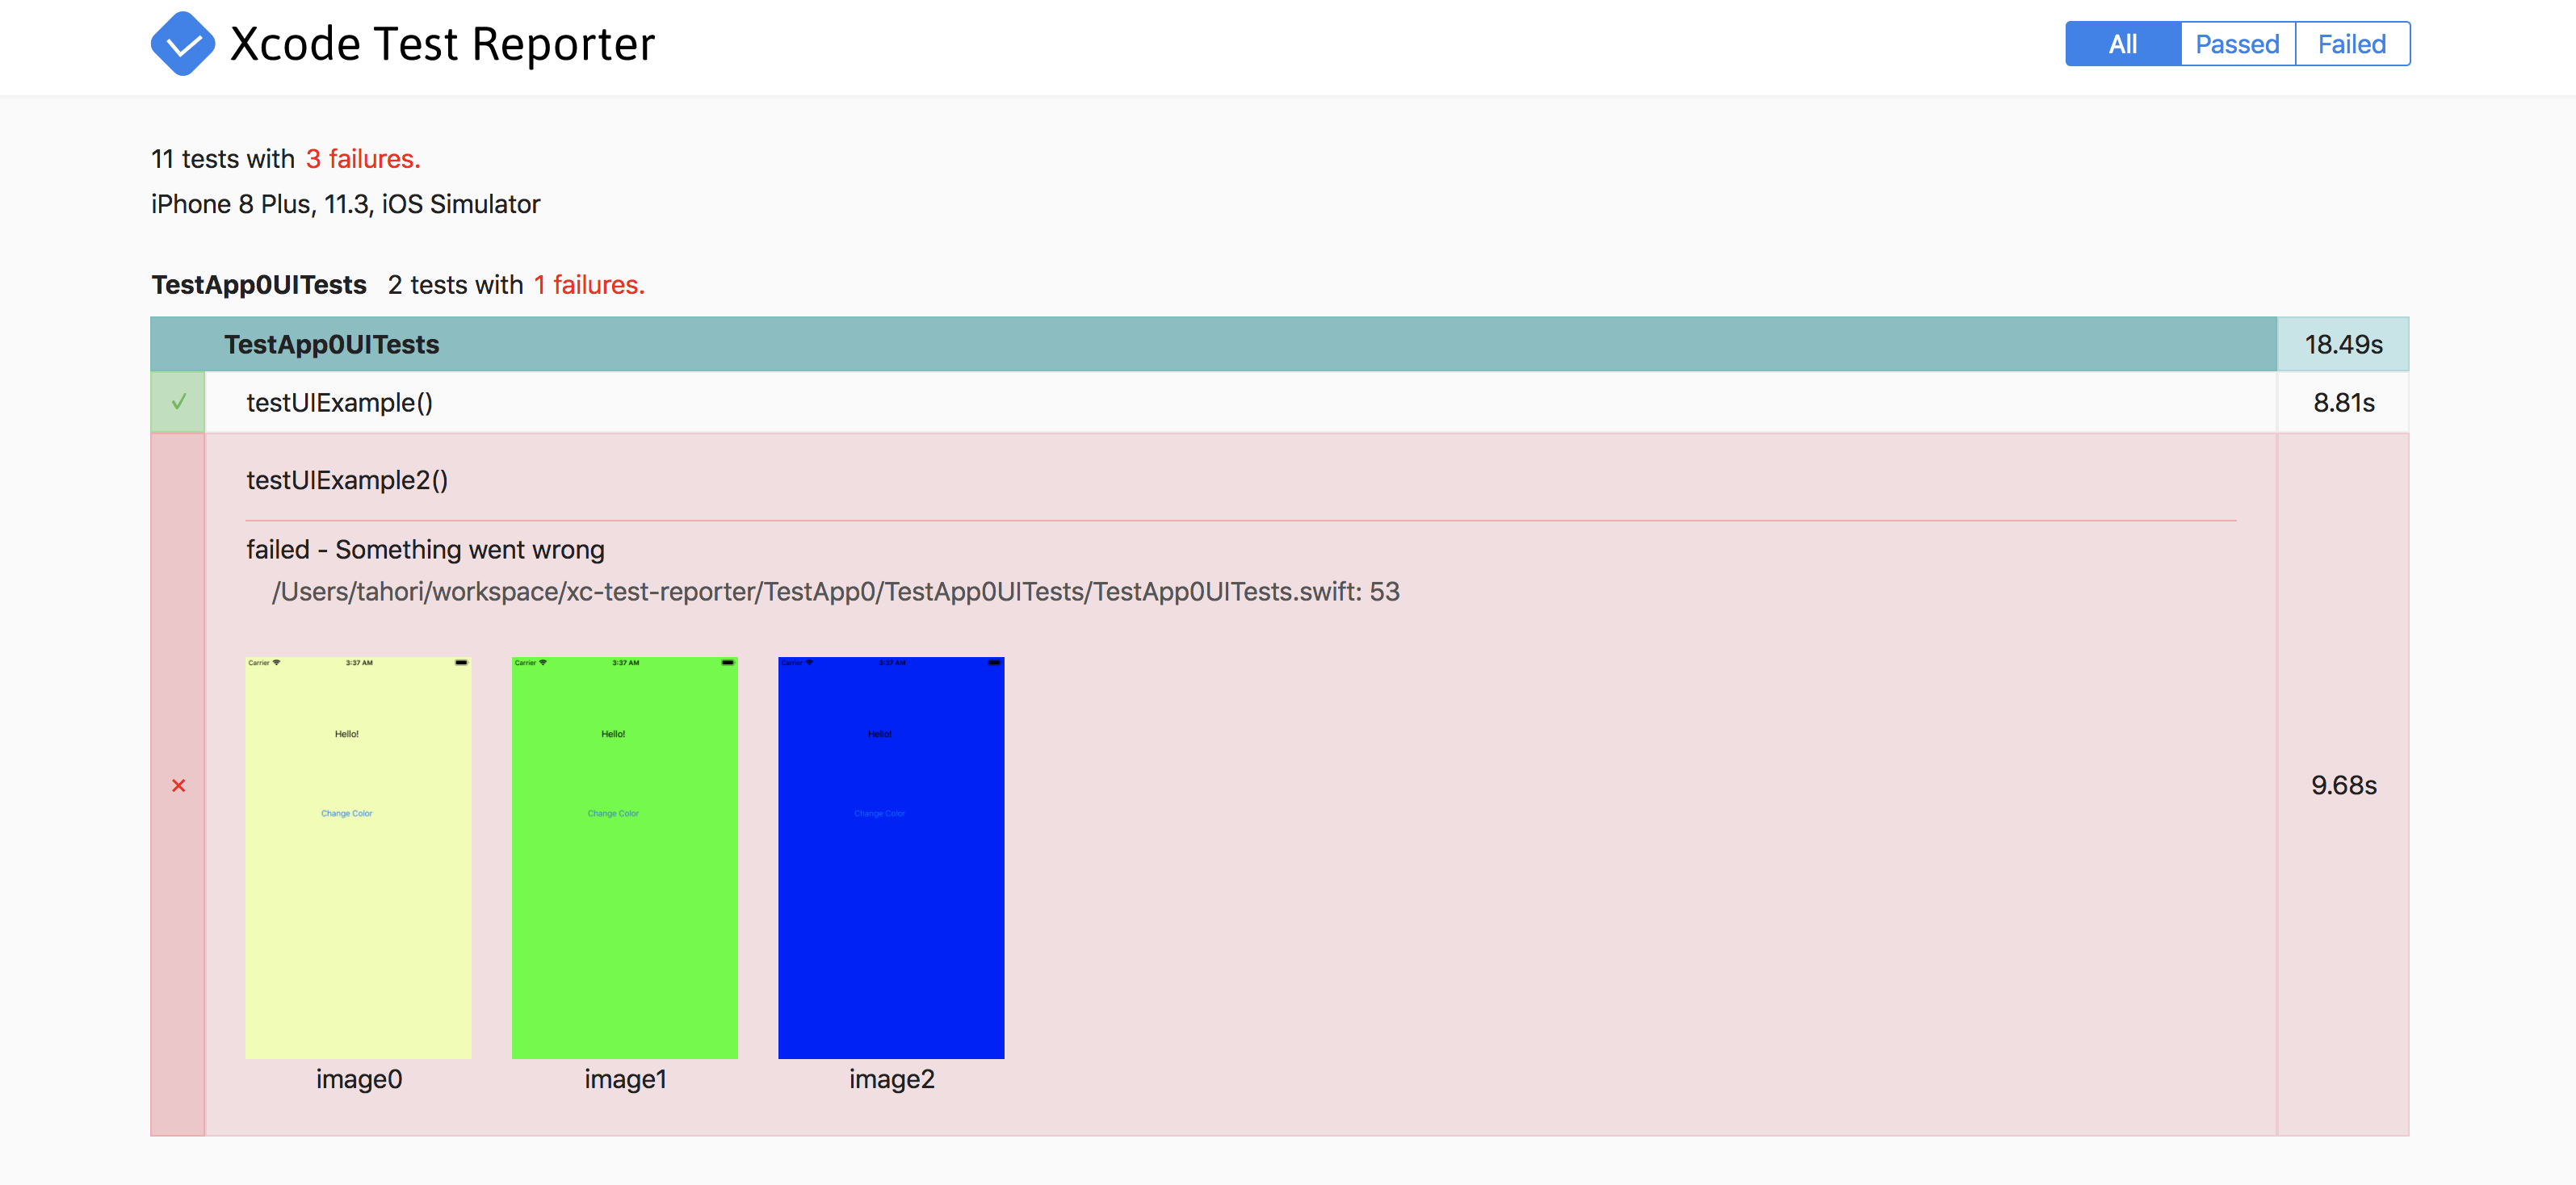
Task: Click the TestApp0UITests.swift file path
Action: (835, 592)
